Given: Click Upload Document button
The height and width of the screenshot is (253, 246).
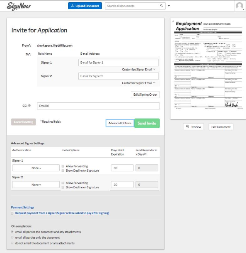Looking at the screenshot, I should [x=85, y=6].
